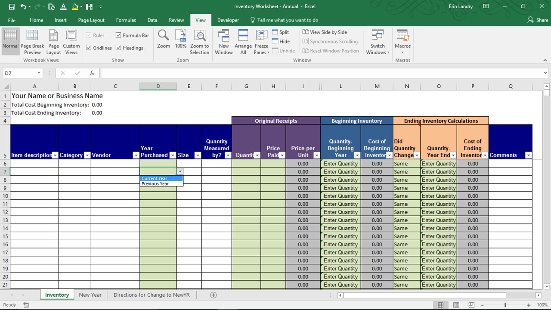551x310 pixels.
Task: Click the Undo arrow icon
Action: pyautogui.click(x=23, y=7)
